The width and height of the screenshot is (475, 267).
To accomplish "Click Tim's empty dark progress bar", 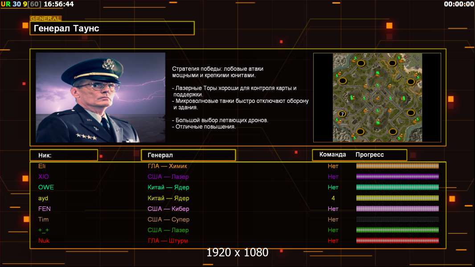I will point(397,219).
